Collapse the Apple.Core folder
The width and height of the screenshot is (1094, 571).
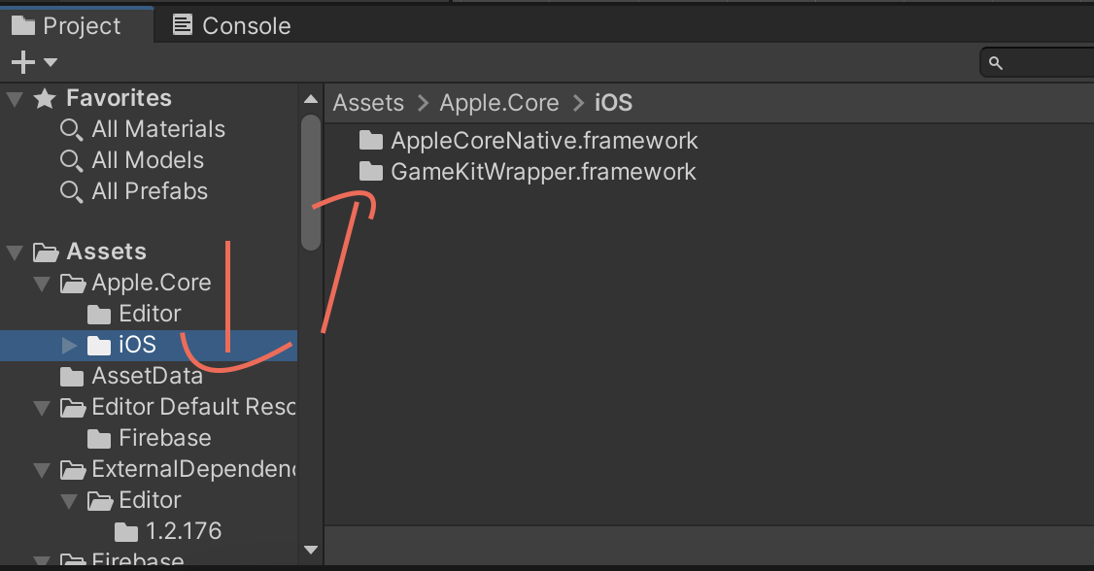[x=42, y=284]
